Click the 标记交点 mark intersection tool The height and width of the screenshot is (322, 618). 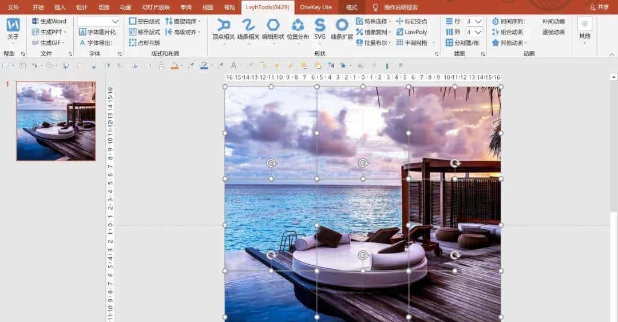pos(411,21)
